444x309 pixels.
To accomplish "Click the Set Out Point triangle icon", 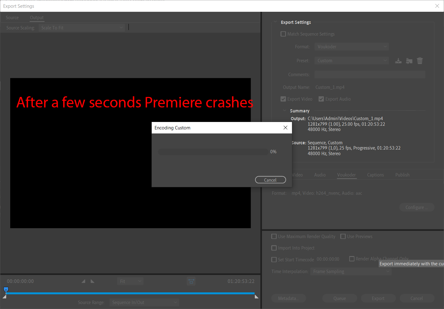I will (92, 281).
